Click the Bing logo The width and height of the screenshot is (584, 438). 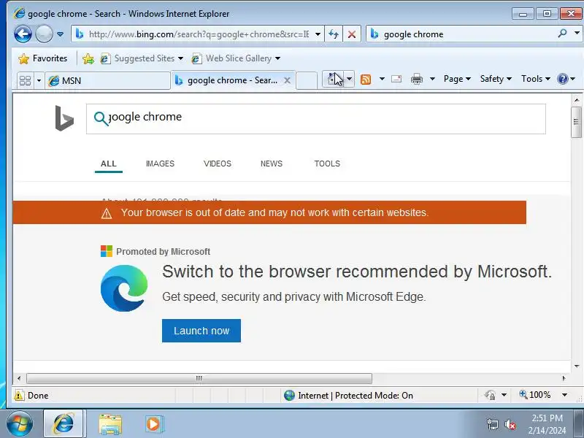tap(64, 118)
